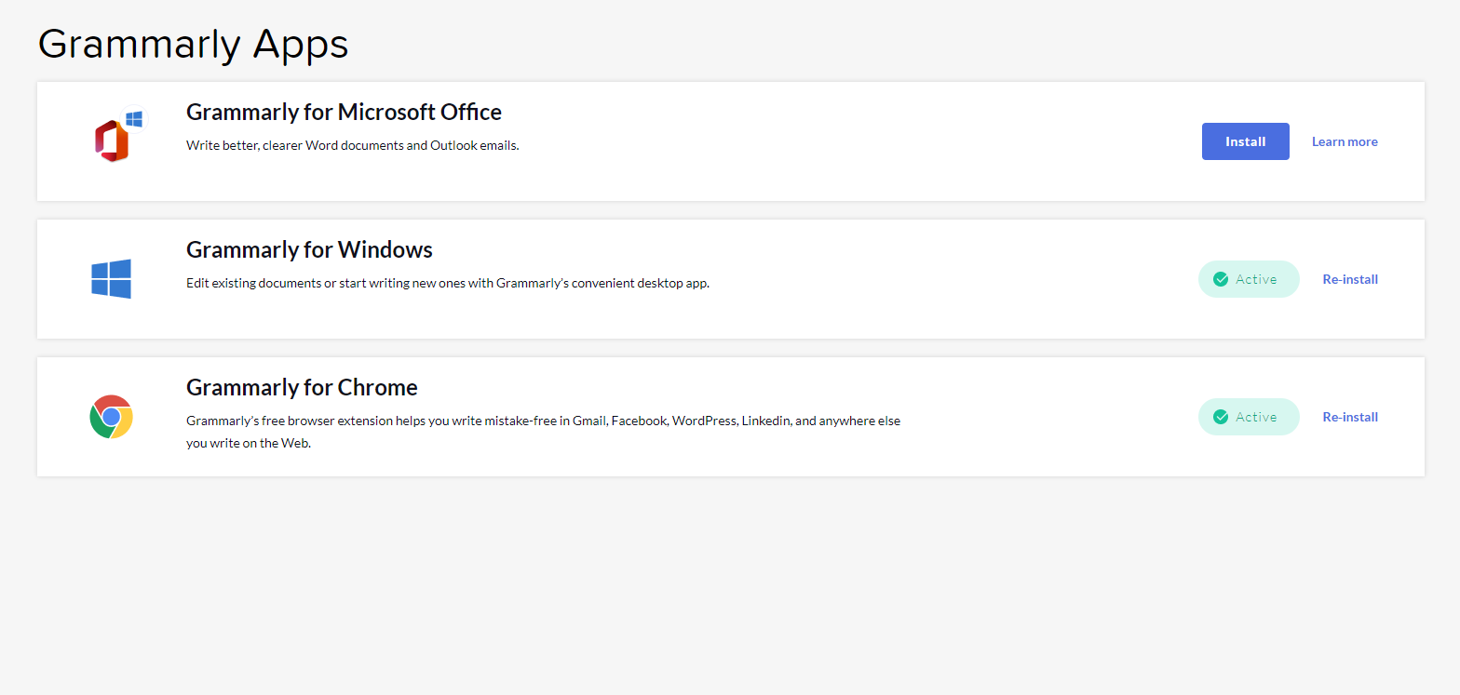Install Grammarly for Microsoft Office

pyautogui.click(x=1246, y=141)
